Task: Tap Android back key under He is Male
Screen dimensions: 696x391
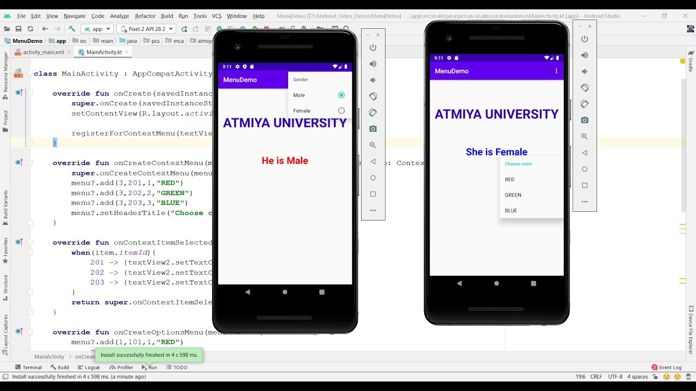Action: click(248, 292)
